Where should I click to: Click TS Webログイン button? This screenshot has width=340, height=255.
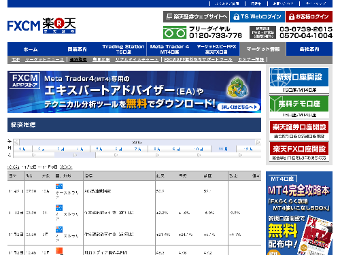257,16
